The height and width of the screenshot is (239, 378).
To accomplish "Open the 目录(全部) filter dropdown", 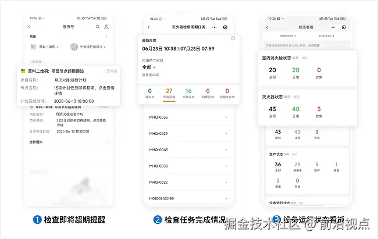I will point(288,36).
